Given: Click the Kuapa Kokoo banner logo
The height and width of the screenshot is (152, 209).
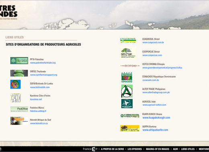Looking at the screenshot, I should (x=130, y=116).
